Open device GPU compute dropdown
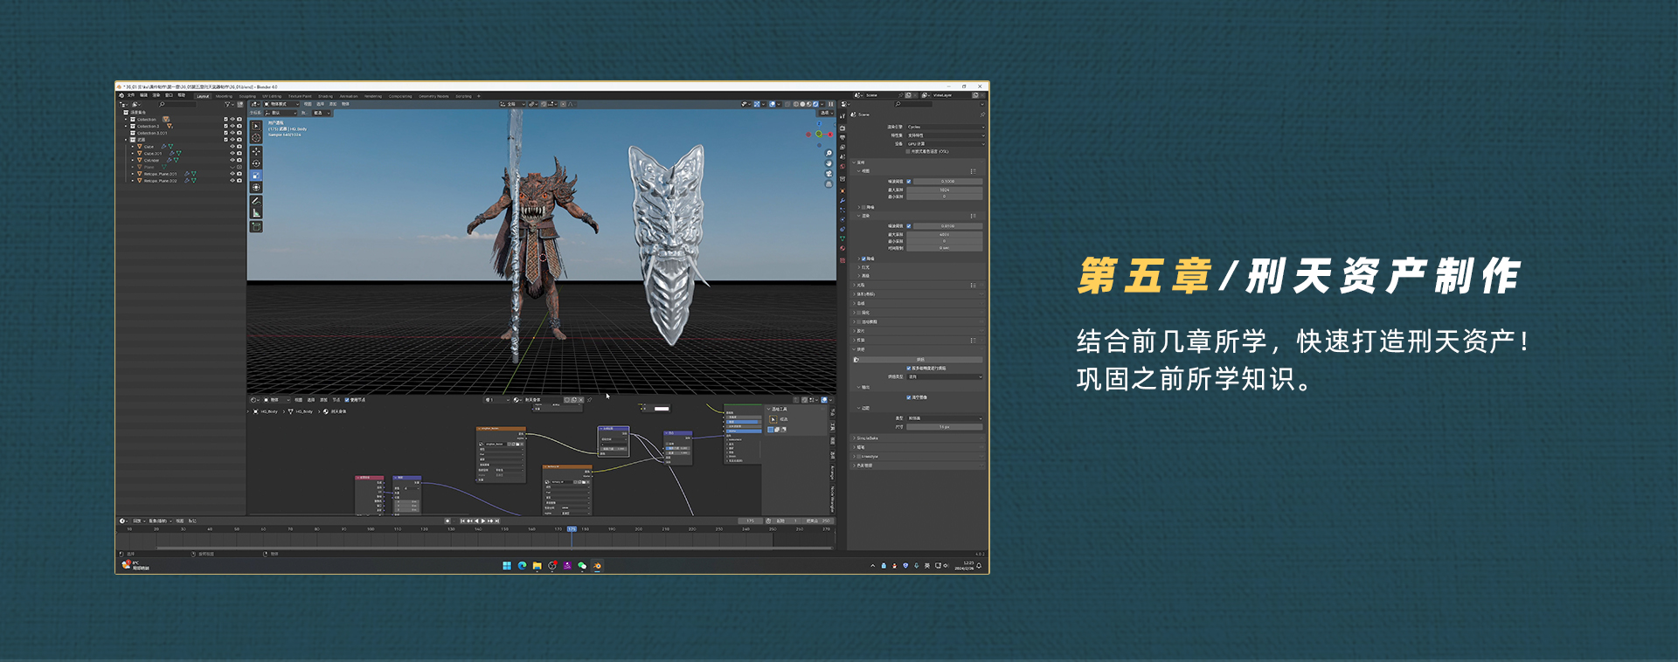The image size is (1678, 662). point(946,144)
